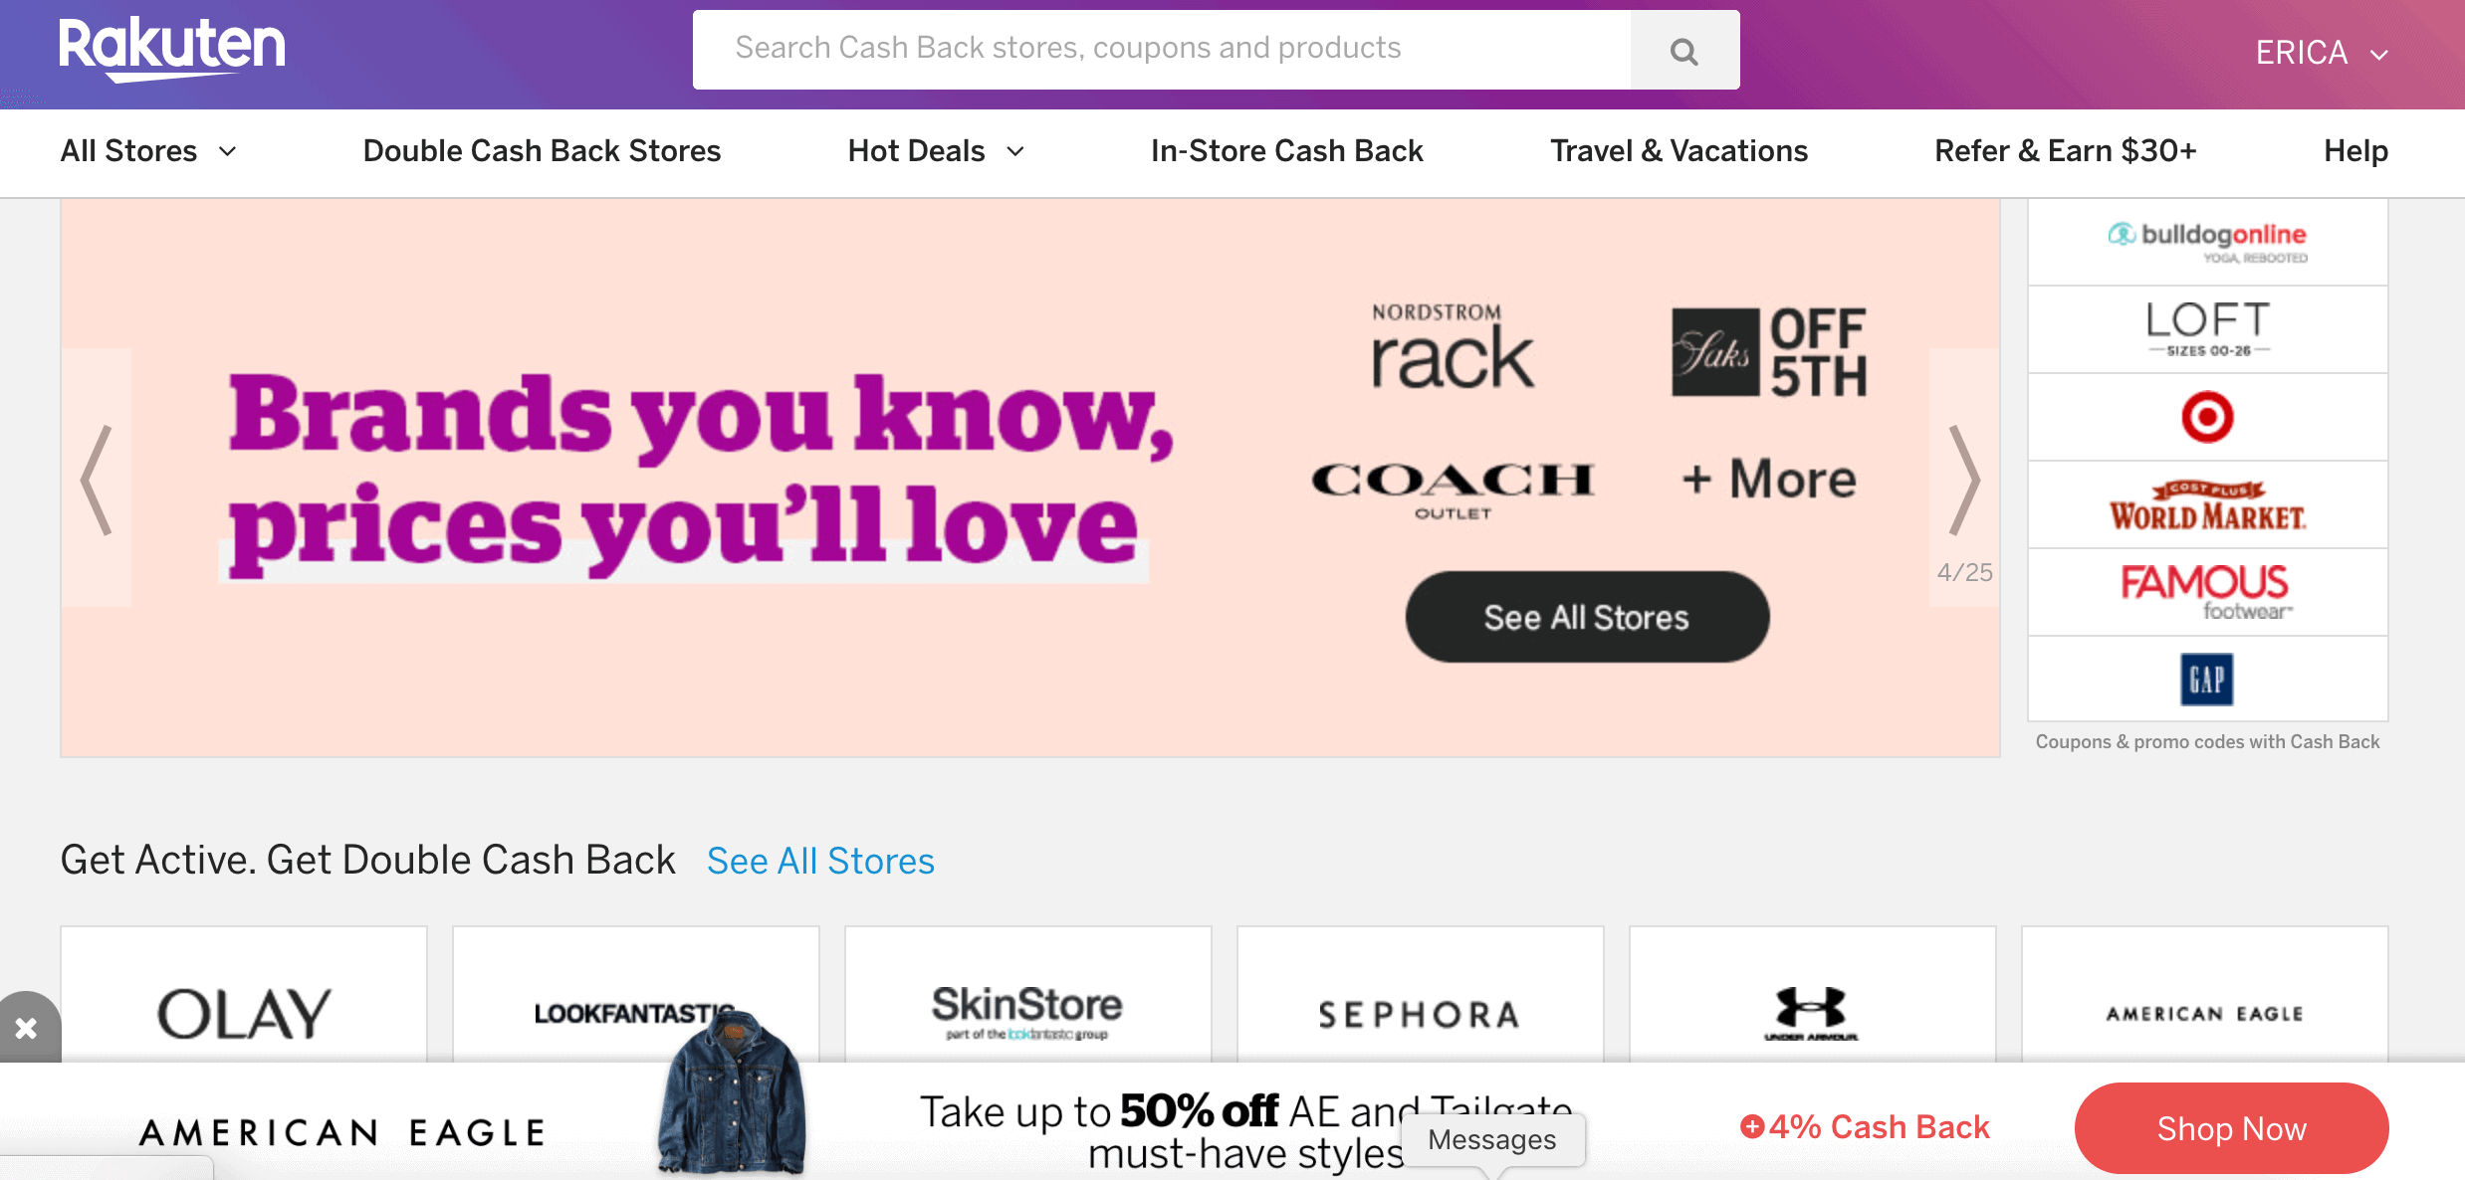Open the American Eagle store card

[x=2205, y=995]
